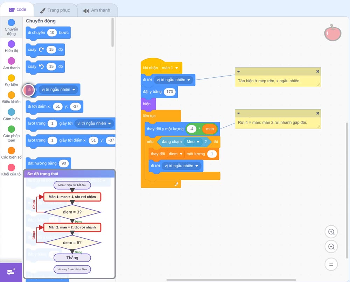Select the Điều khiển category circle
The height and width of the screenshot is (282, 350).
coord(12,95)
